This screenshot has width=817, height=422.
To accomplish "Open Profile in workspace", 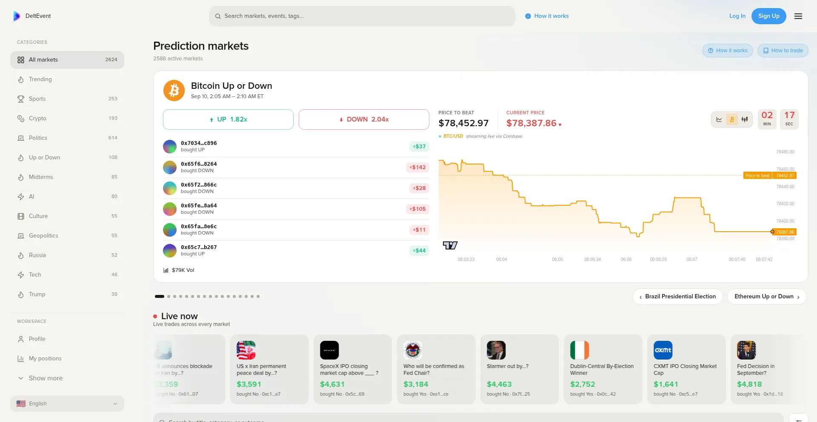I will coord(67,339).
